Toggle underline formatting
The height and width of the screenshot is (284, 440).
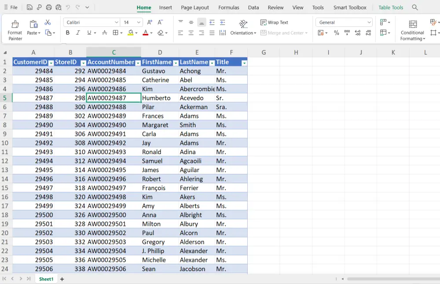89,33
